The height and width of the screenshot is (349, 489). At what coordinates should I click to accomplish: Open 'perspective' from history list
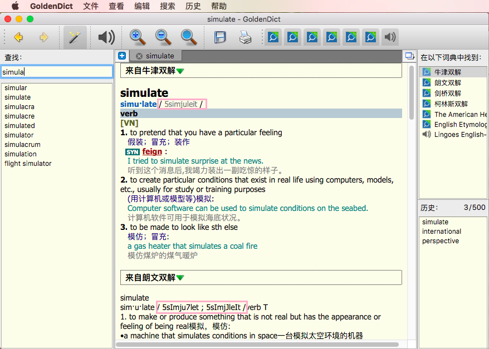click(x=441, y=241)
